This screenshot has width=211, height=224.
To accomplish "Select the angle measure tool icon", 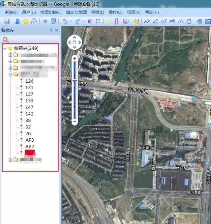I will click(156, 21).
